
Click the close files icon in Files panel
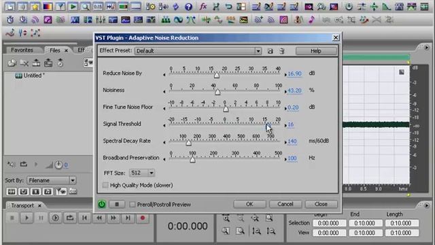point(24,63)
